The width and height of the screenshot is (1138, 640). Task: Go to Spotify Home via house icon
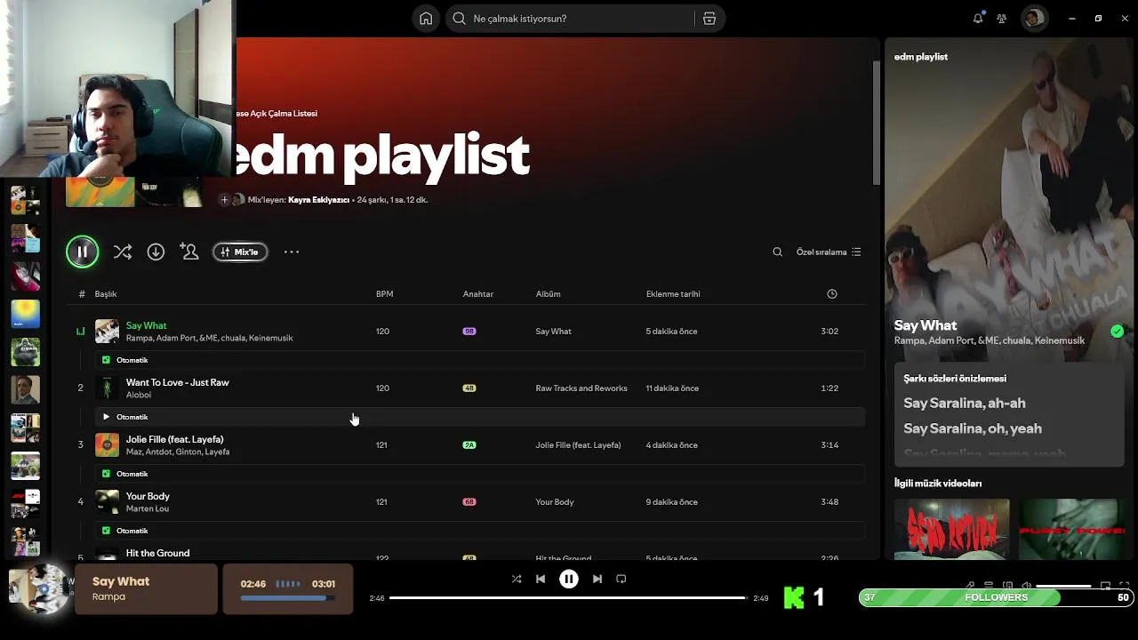coord(426,19)
